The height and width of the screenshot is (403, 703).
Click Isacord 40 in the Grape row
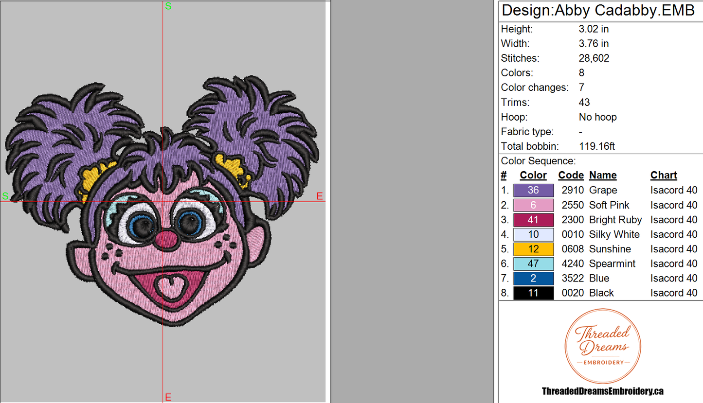point(674,191)
